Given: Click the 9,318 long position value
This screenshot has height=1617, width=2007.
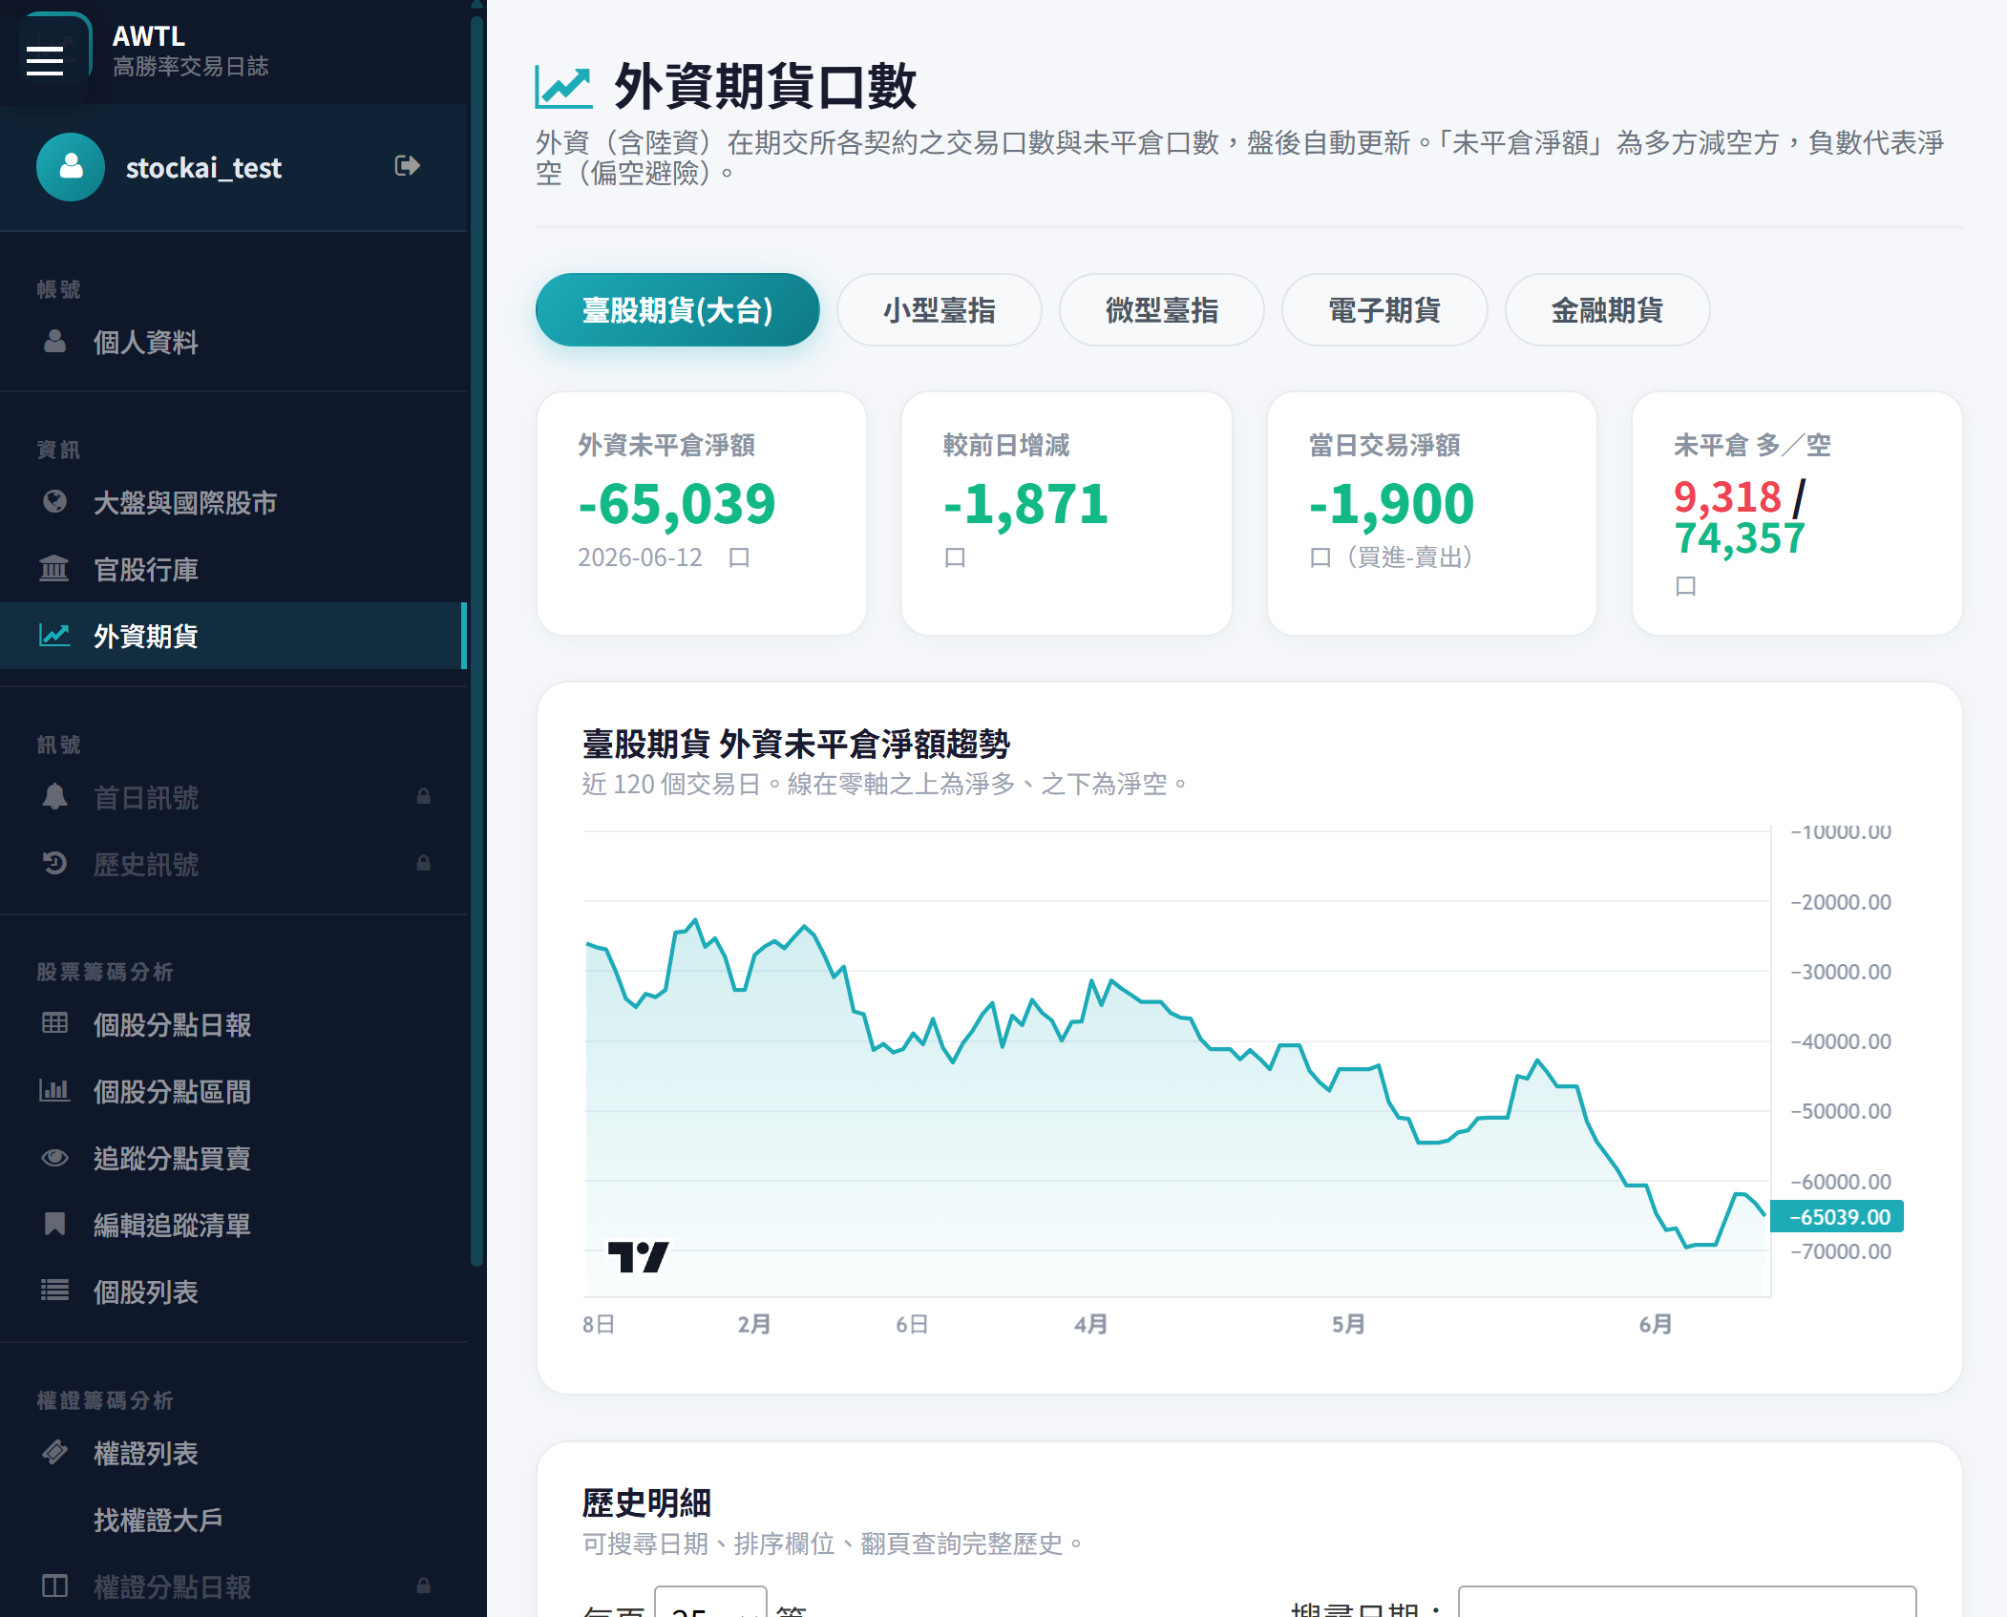Looking at the screenshot, I should pos(1727,496).
